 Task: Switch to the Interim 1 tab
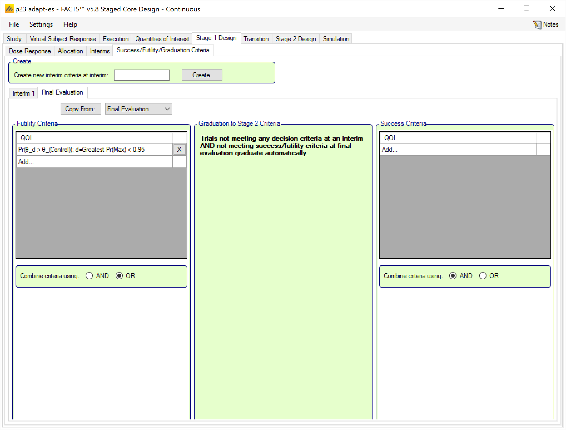pyautogui.click(x=23, y=93)
